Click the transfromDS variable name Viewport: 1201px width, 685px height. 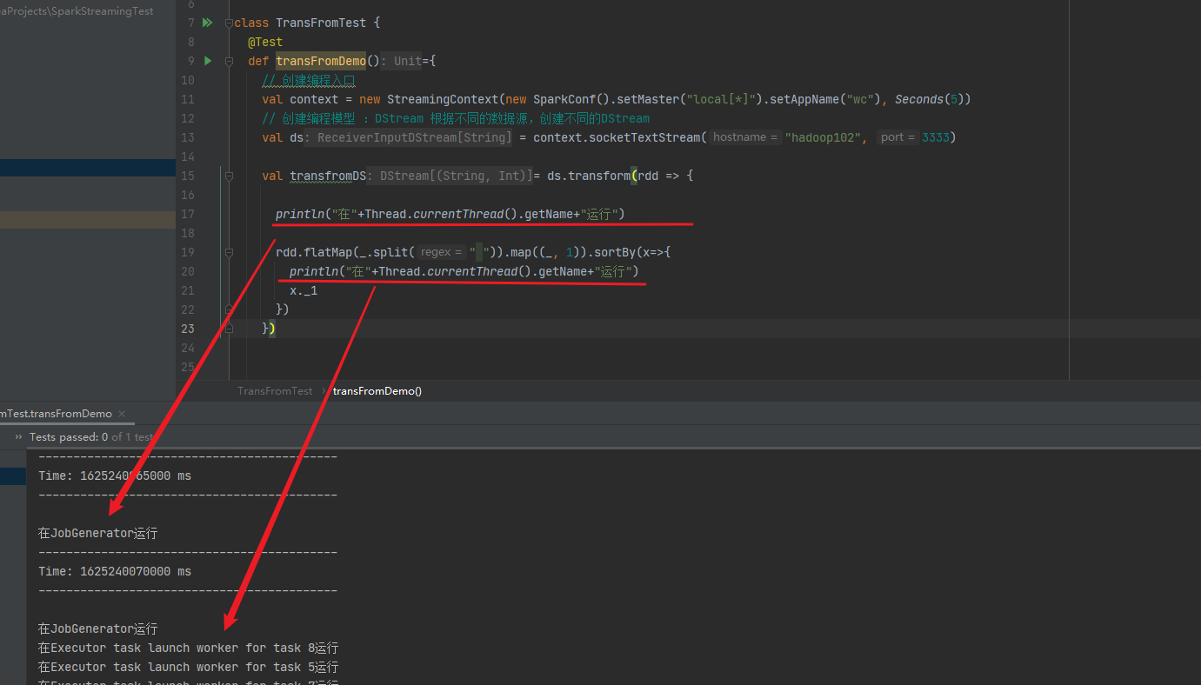(328, 176)
